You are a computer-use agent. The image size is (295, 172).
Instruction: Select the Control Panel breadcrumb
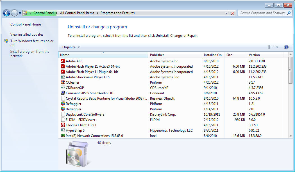pyautogui.click(x=44, y=13)
